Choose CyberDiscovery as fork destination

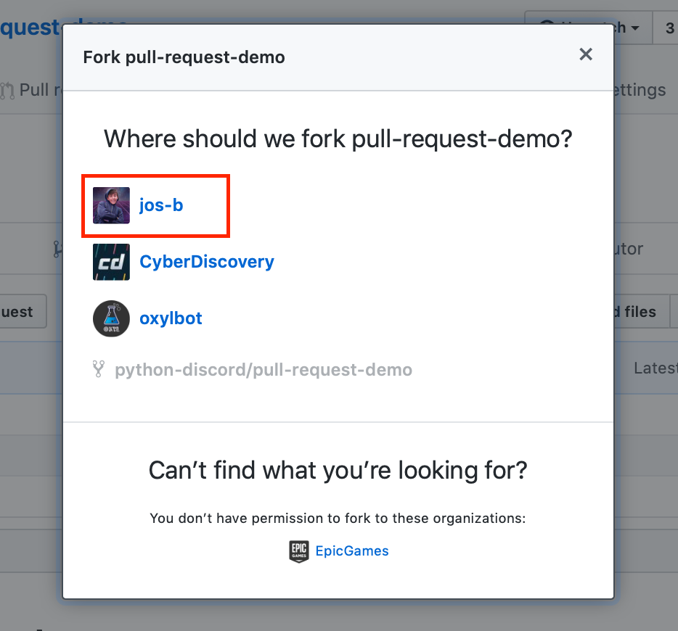click(x=207, y=262)
